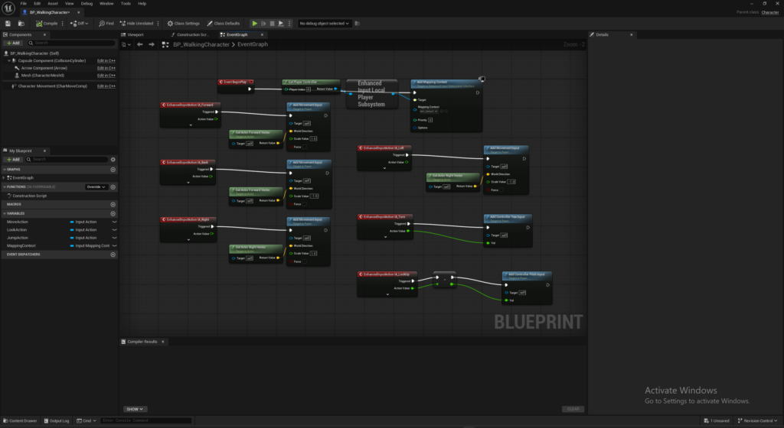Open the Tools menu

tap(126, 4)
